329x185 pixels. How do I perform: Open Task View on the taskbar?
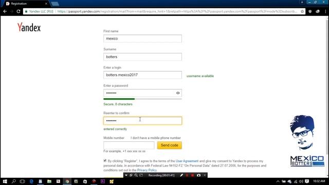coord(22,181)
